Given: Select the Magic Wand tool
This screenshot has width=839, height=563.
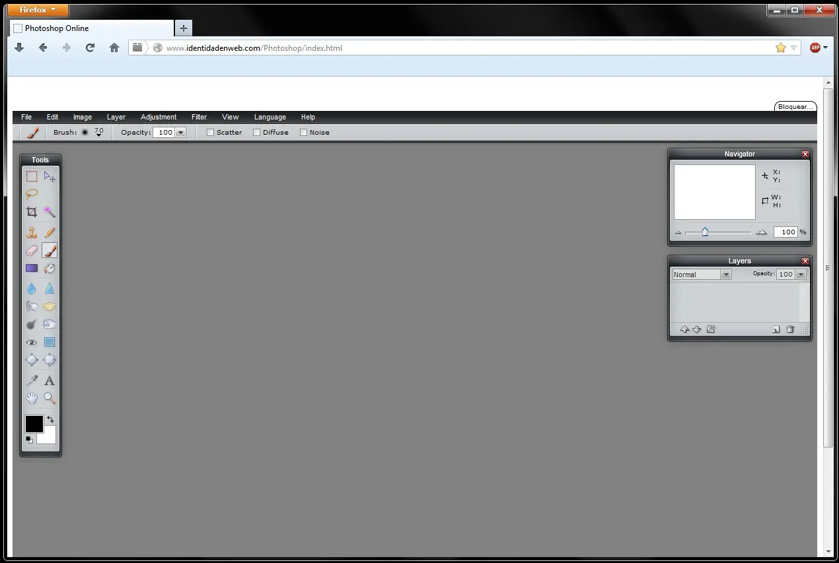Looking at the screenshot, I should point(50,212).
